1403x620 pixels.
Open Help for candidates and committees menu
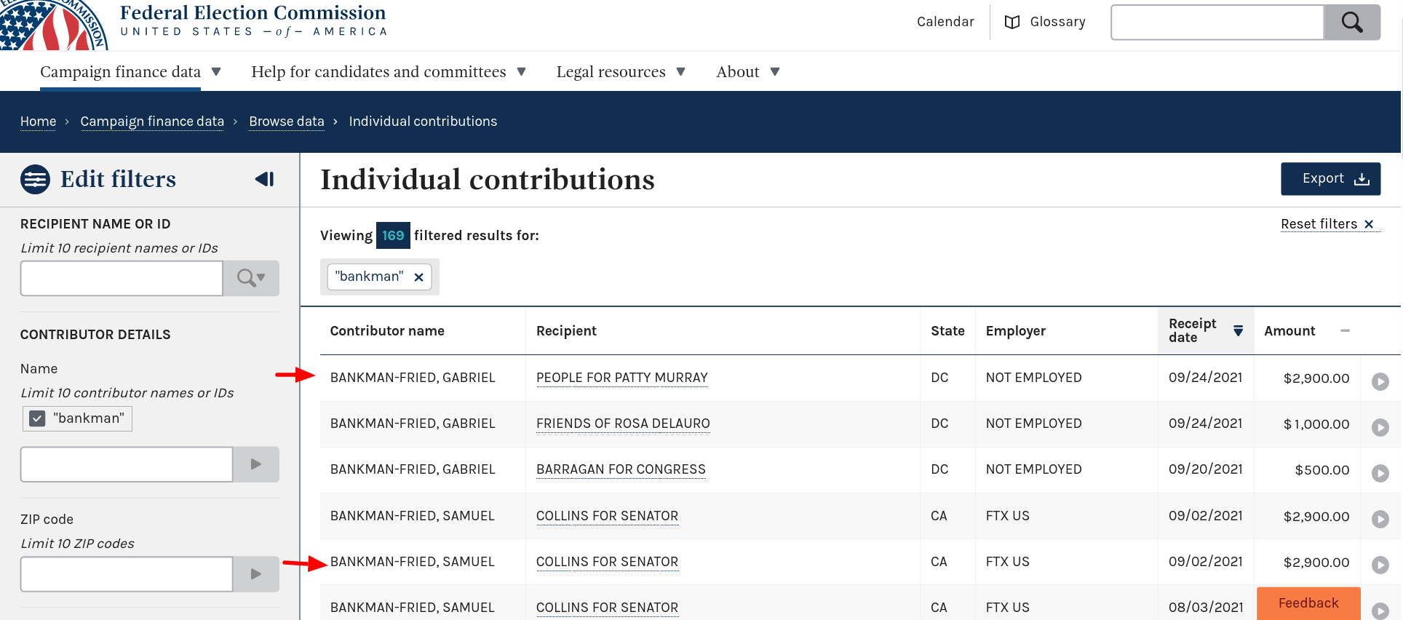tap(389, 72)
